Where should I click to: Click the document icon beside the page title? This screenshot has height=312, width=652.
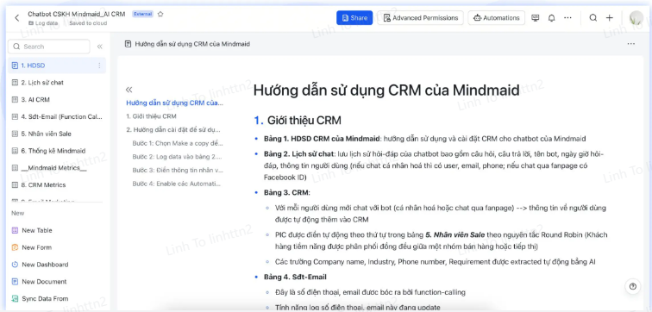point(128,44)
